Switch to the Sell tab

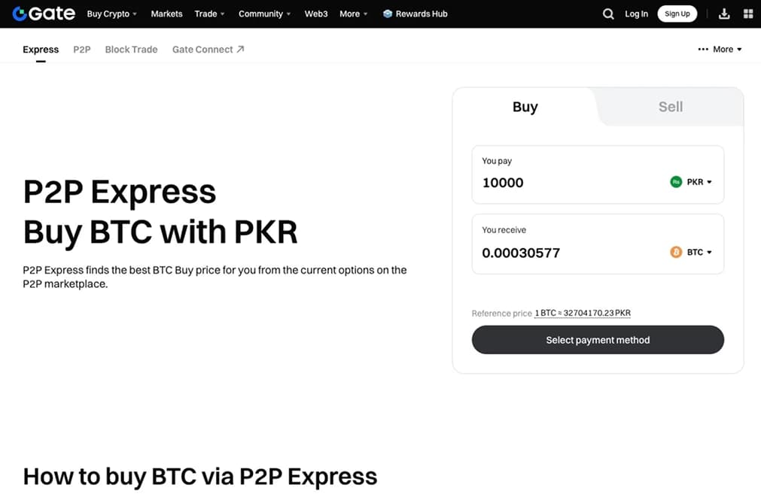tap(670, 107)
